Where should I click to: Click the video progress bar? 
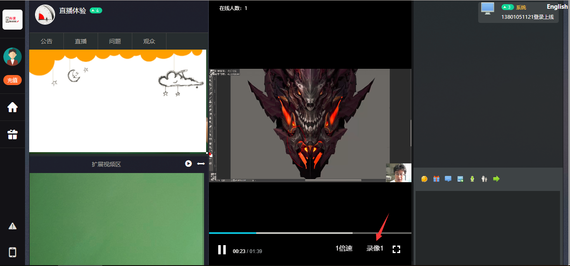tap(310, 233)
